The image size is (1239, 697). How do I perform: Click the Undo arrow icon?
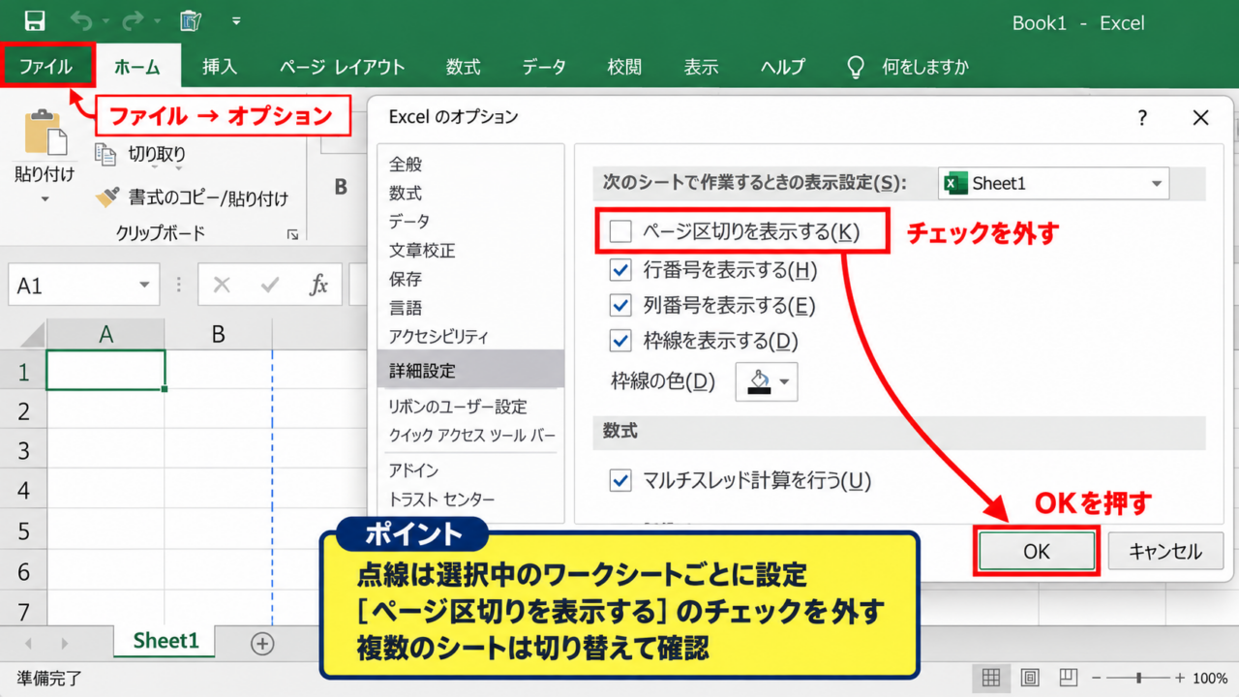[x=82, y=20]
